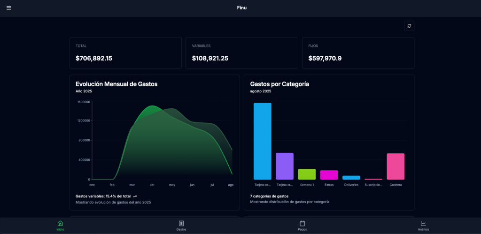Switch to the Gastos tab label
Screen dimensions: 481x234
tap(181, 229)
